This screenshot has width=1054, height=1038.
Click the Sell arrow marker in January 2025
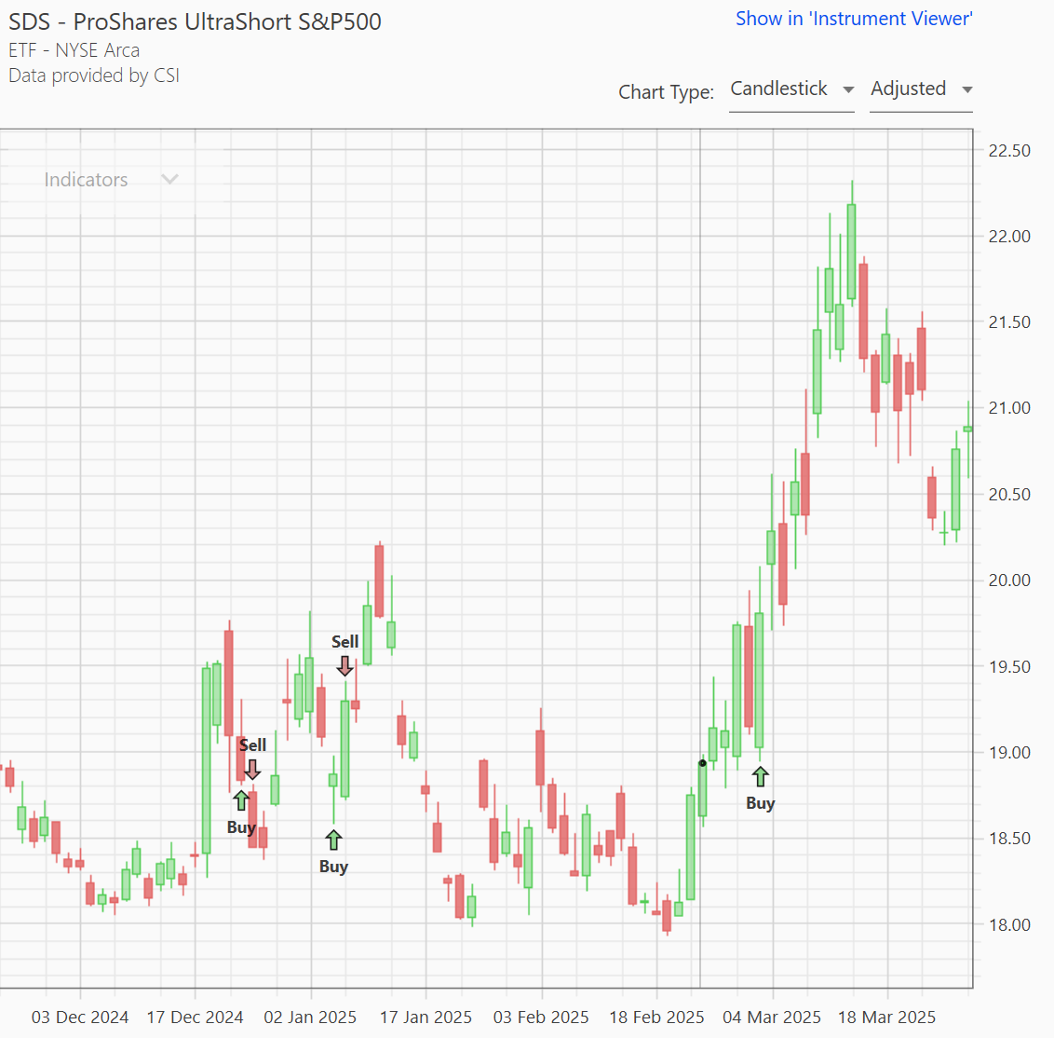tap(345, 665)
